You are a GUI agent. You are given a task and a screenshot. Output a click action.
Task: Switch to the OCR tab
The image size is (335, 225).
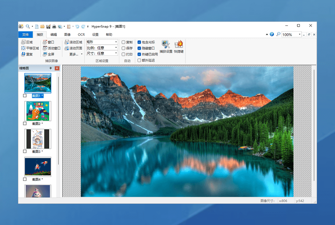(81, 35)
